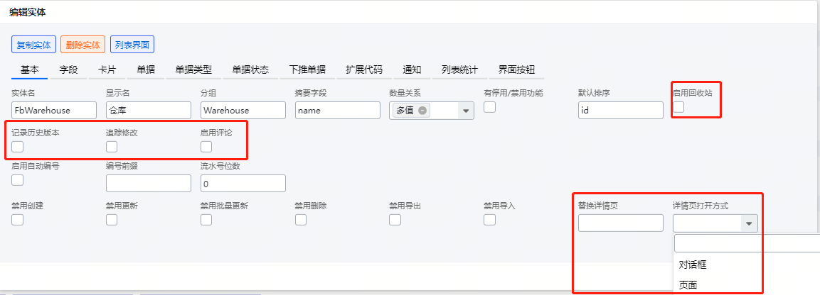Check the 启用评论 checkbox

point(206,147)
